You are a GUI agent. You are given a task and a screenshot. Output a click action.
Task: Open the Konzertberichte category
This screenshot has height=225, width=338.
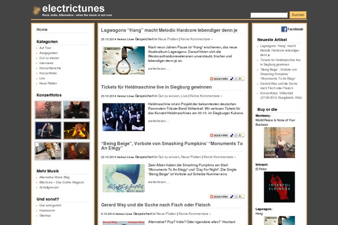tap(50, 68)
